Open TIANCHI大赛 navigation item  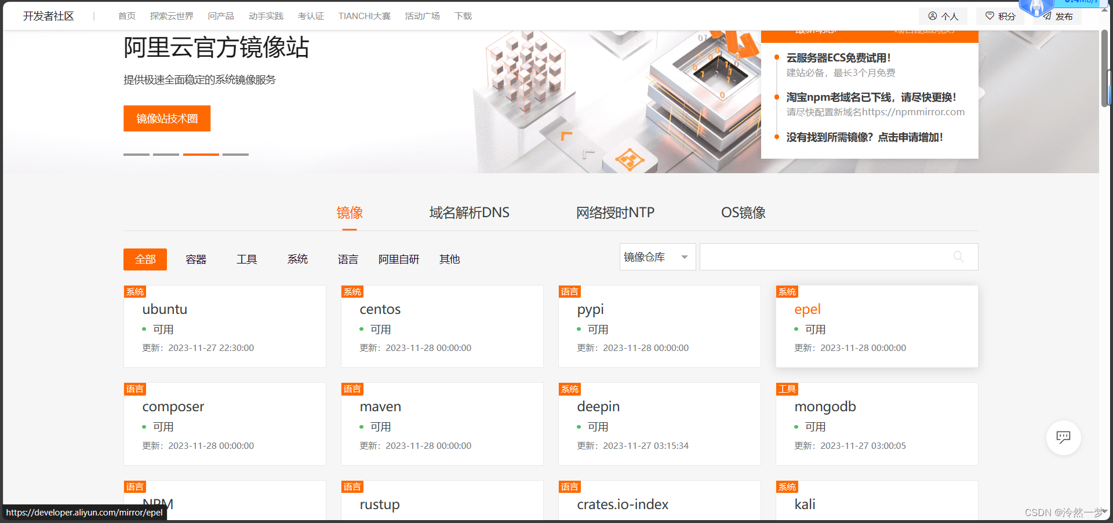coord(365,16)
